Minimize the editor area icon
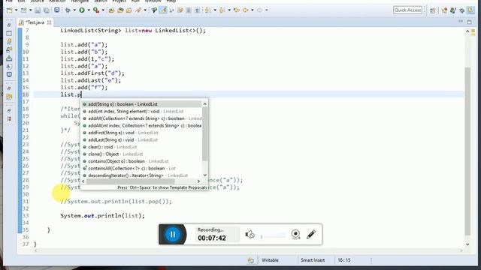 [461, 22]
